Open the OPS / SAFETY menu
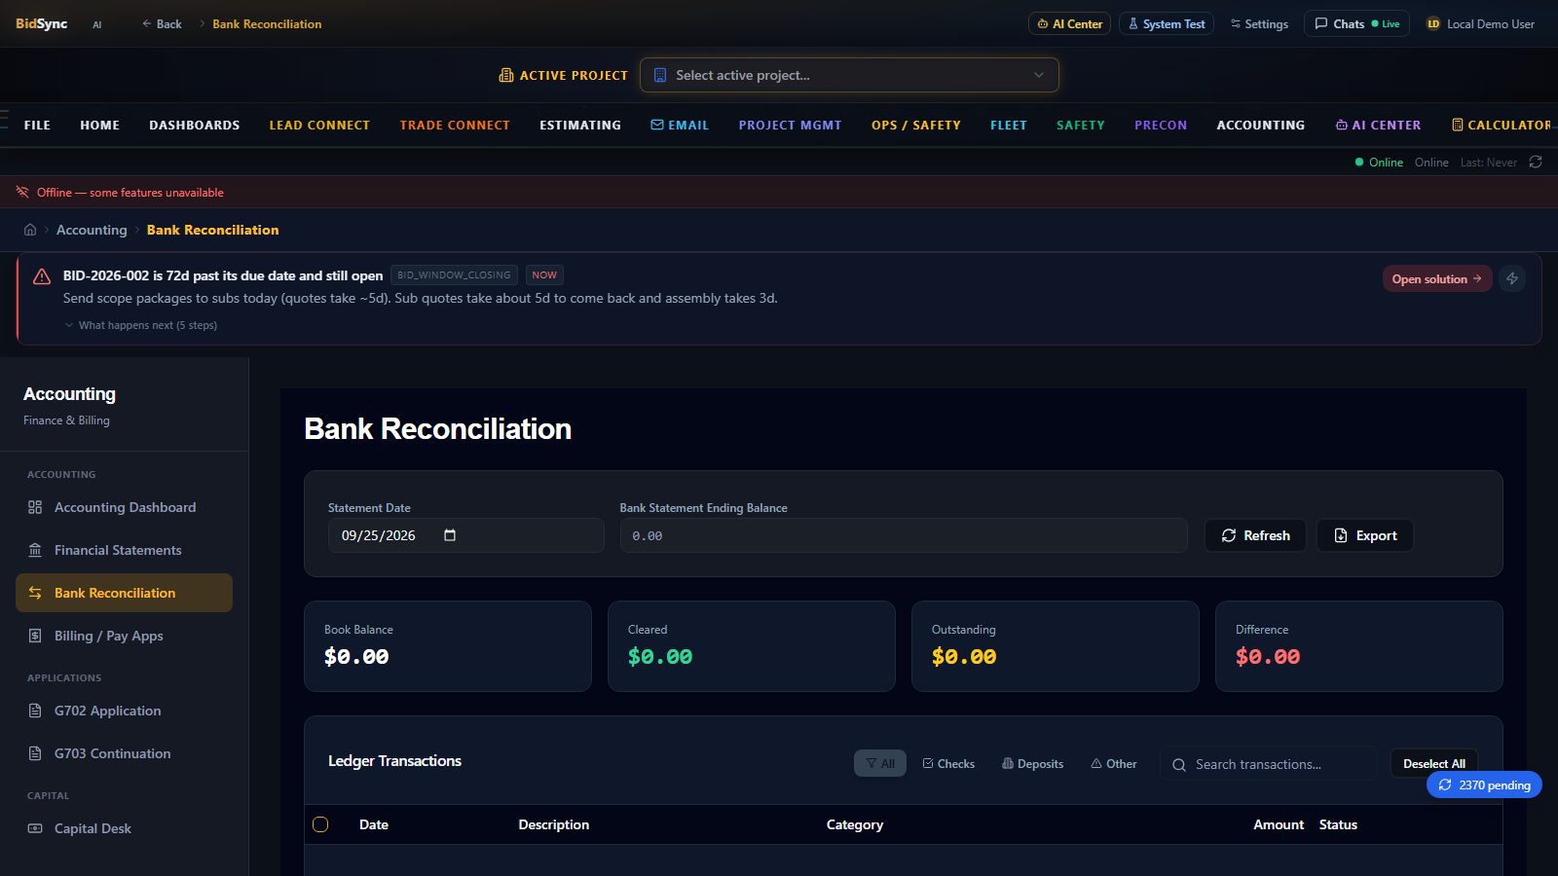1558x876 pixels. (x=916, y=125)
